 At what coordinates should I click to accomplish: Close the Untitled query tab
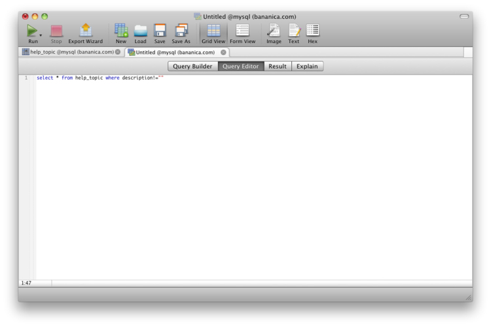point(223,52)
